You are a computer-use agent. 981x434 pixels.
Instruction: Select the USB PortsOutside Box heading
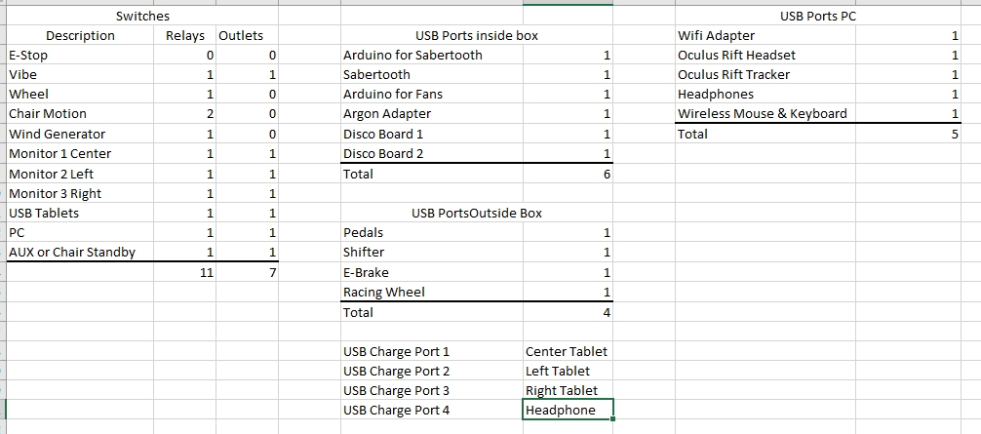(x=477, y=214)
